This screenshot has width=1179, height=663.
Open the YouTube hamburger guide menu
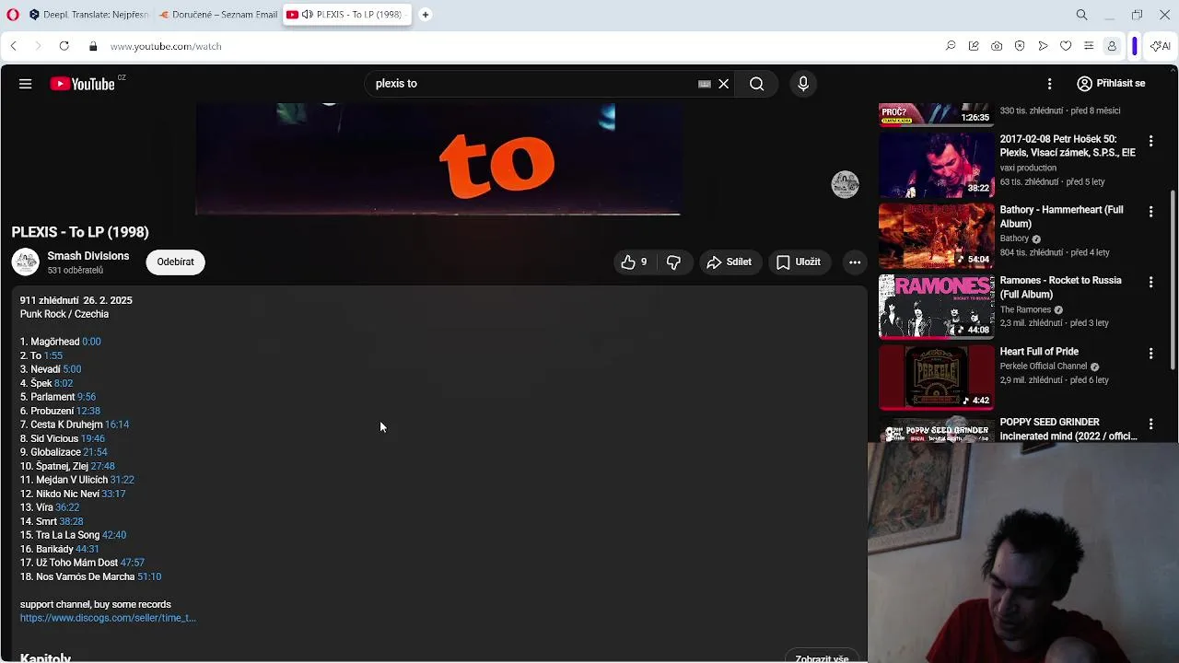point(26,84)
